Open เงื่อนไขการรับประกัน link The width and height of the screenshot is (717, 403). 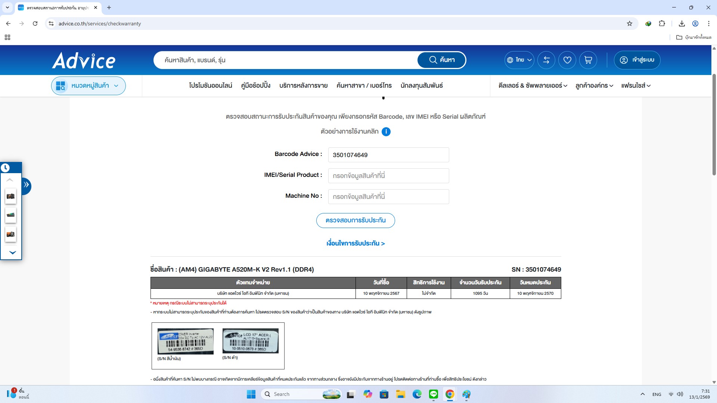(355, 243)
